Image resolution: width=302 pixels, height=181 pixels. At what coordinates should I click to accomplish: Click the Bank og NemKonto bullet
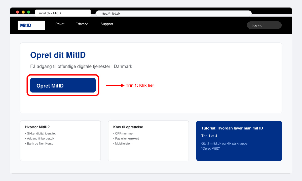click(39, 144)
